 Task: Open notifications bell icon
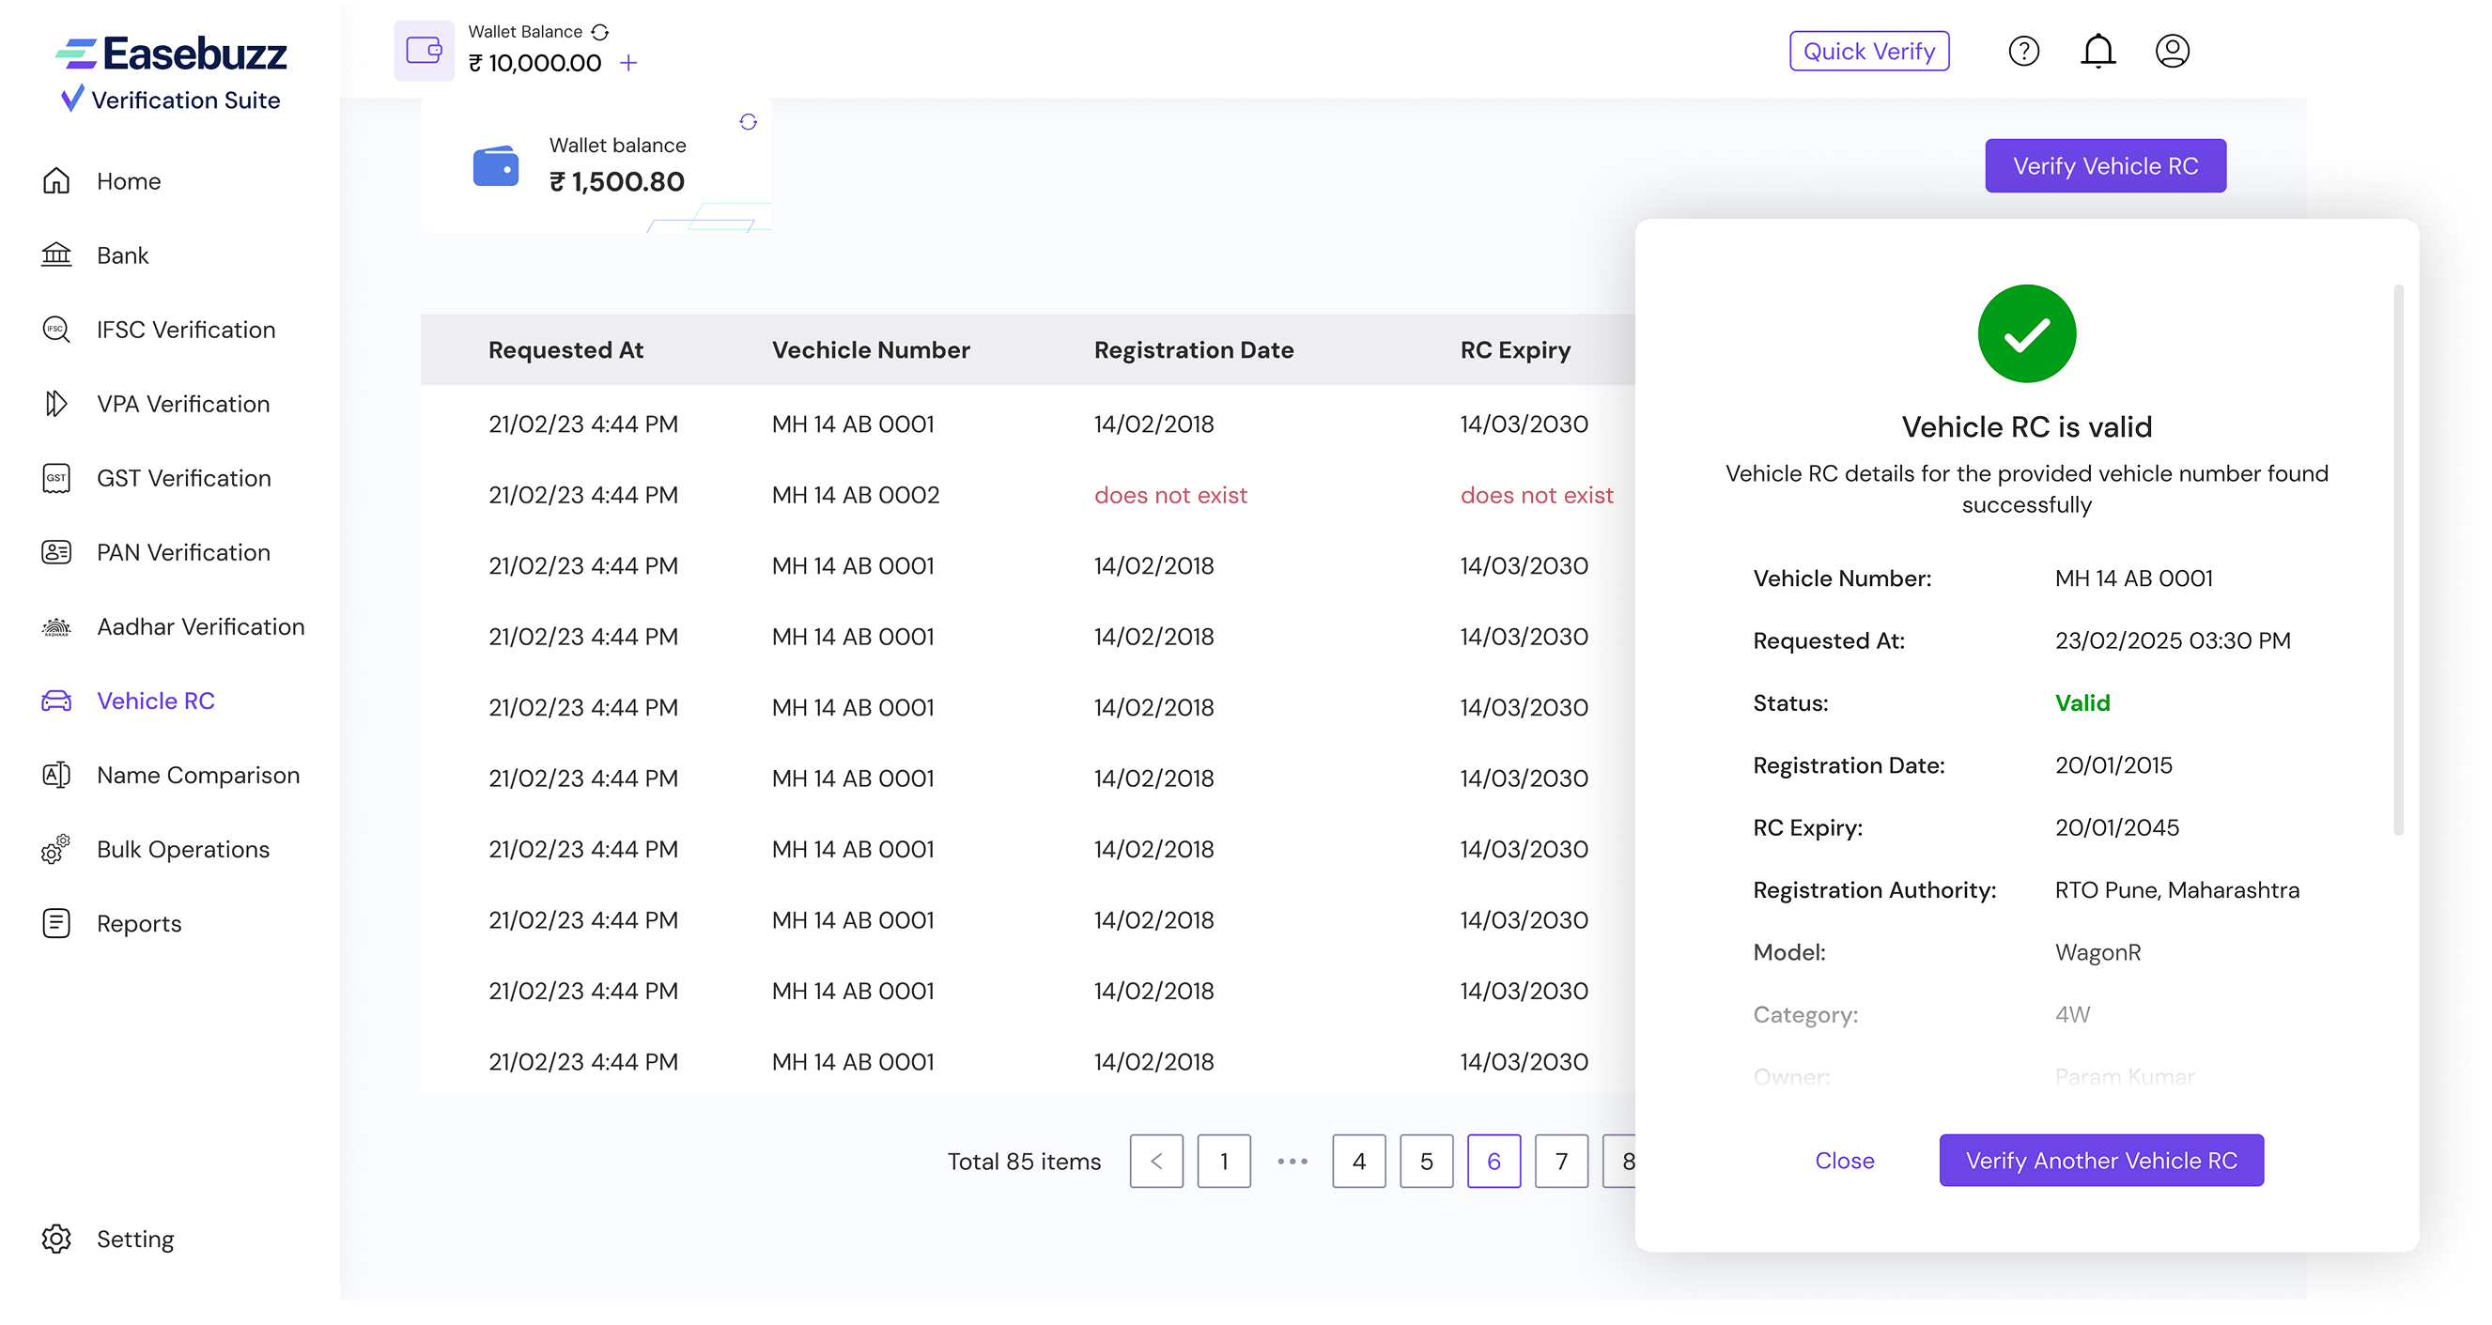(2098, 51)
